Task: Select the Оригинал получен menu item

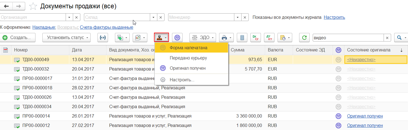Action: 188,68
